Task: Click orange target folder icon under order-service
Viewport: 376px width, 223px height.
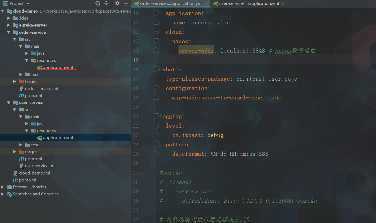Action: 21,81
